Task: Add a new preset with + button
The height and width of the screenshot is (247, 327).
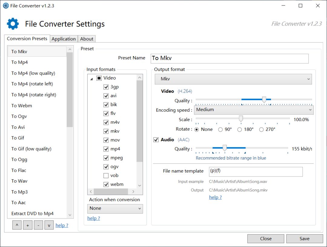Action: pos(28,225)
